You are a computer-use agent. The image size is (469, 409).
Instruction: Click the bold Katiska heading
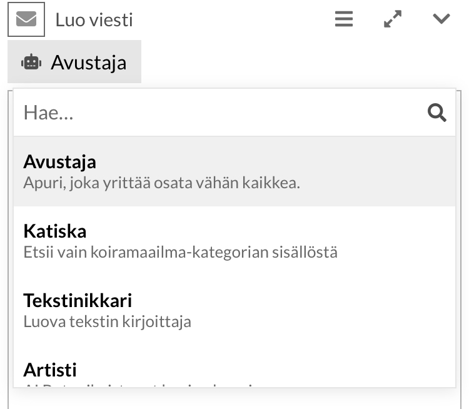click(x=55, y=231)
